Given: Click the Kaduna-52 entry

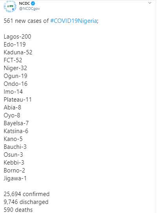Looking at the screenshot, I should [18, 52].
